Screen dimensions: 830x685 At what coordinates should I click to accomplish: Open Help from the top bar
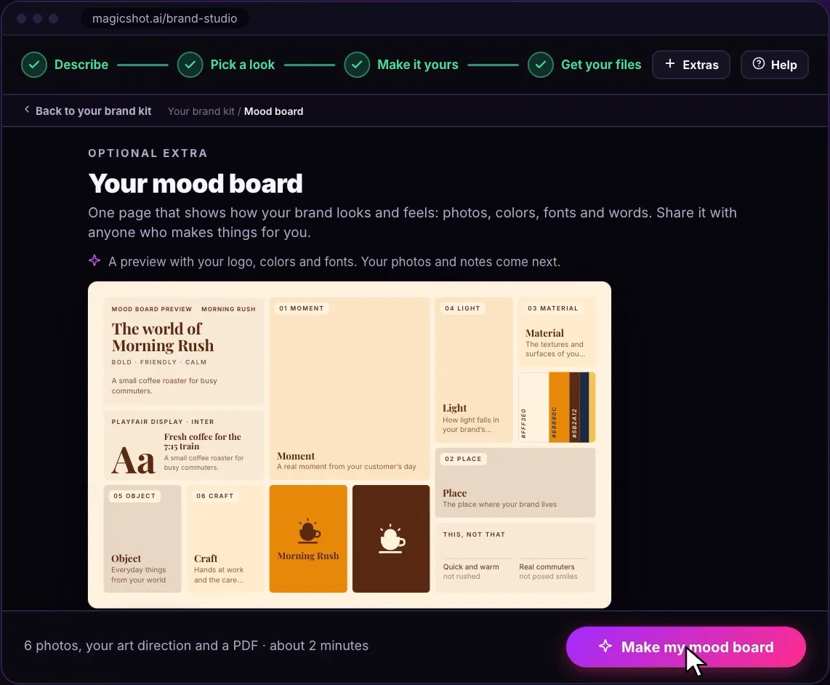tap(775, 65)
